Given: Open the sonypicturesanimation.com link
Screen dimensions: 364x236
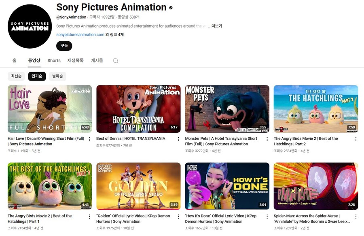Looking at the screenshot, I should pos(80,34).
